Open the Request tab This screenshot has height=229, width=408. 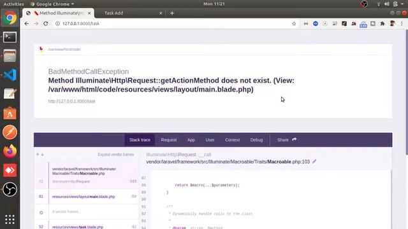(168, 140)
